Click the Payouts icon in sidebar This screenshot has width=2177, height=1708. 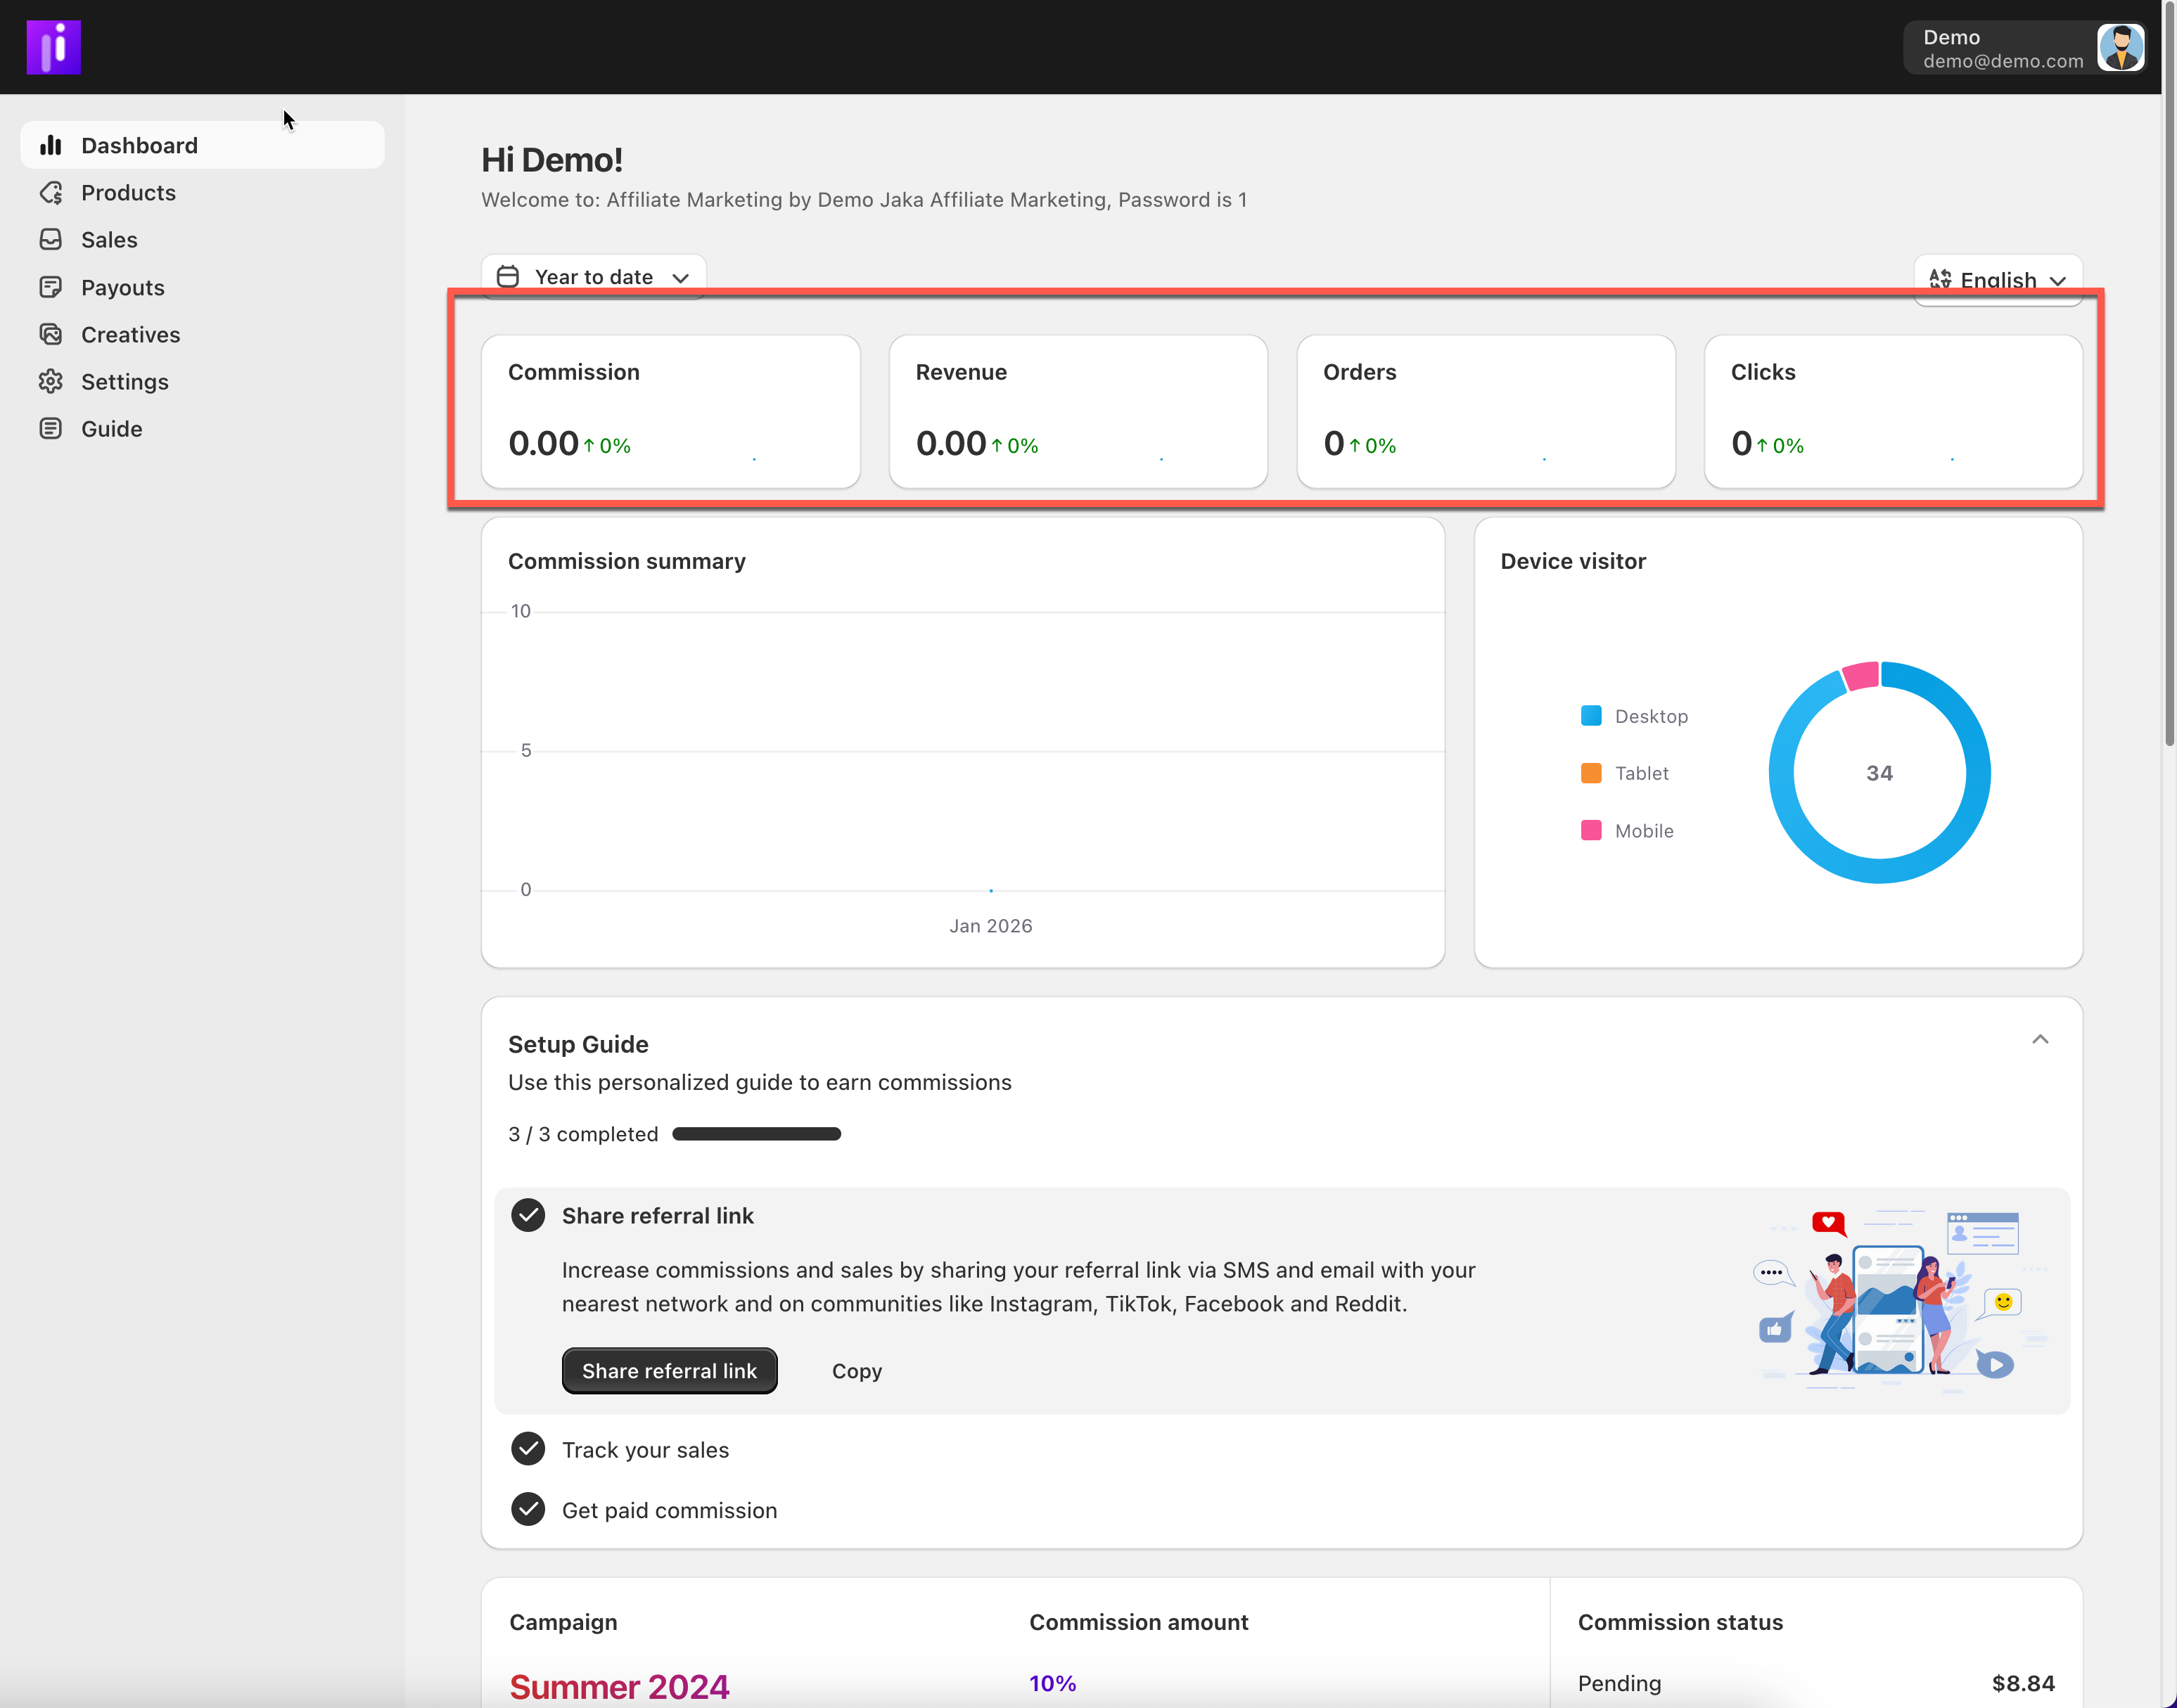pyautogui.click(x=51, y=287)
